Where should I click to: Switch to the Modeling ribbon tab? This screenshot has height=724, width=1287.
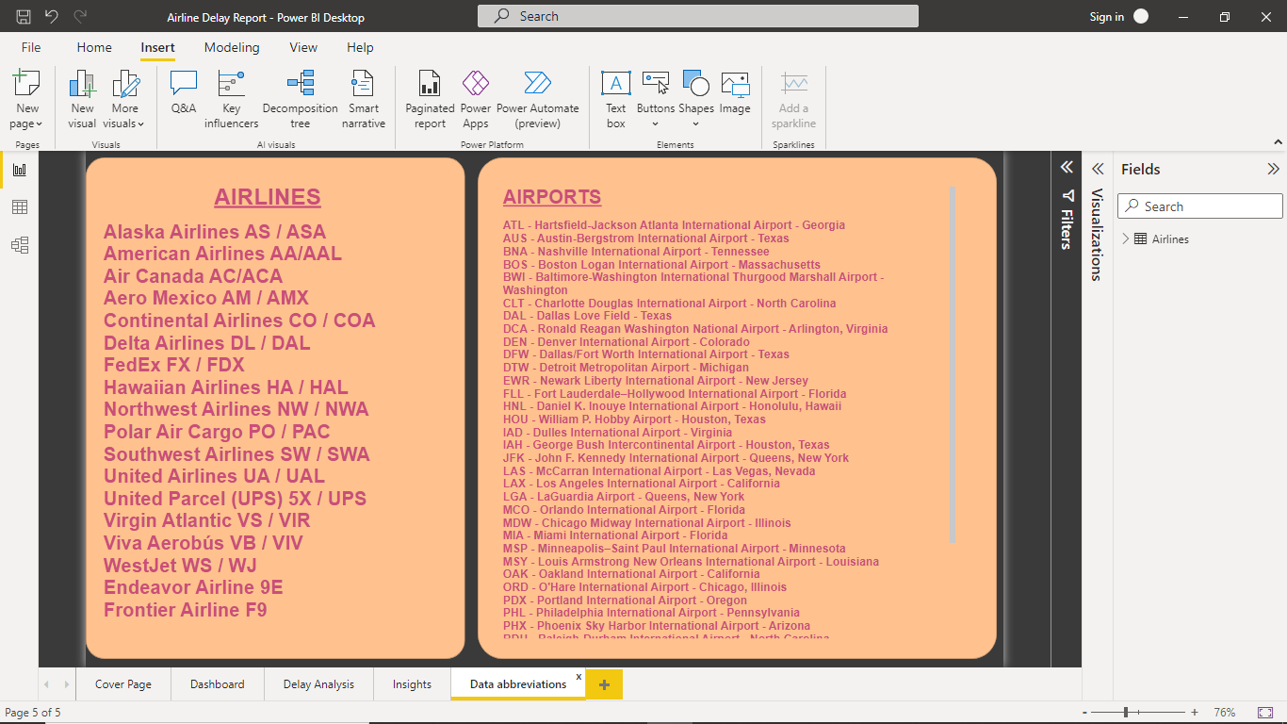tap(232, 47)
